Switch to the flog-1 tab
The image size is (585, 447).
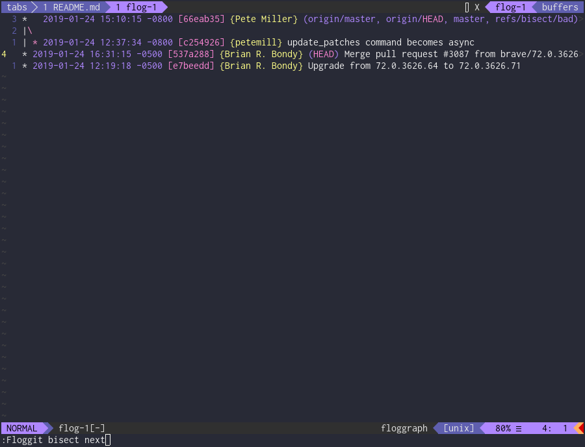[x=136, y=6]
